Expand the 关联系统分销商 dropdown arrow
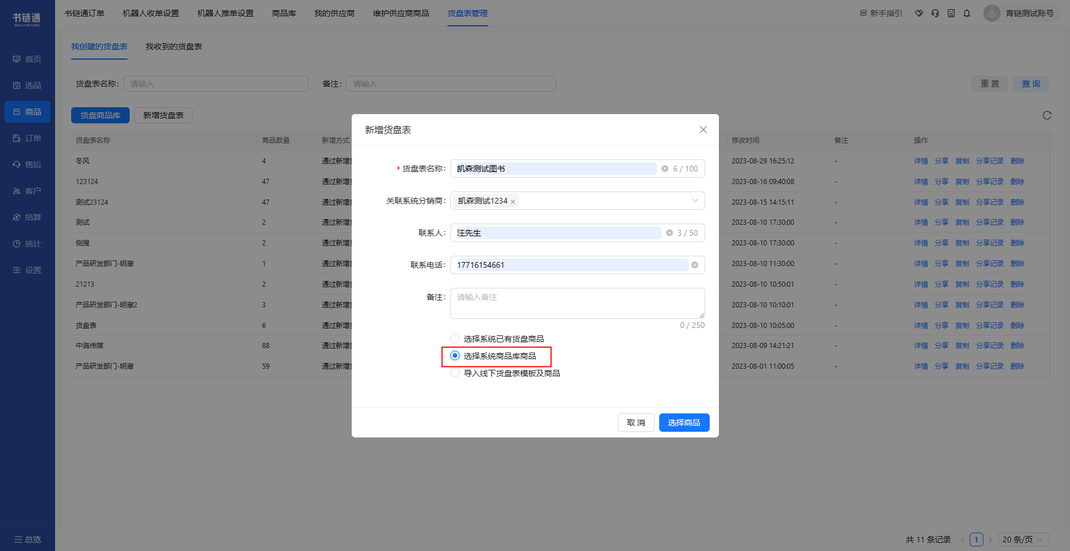 [695, 201]
